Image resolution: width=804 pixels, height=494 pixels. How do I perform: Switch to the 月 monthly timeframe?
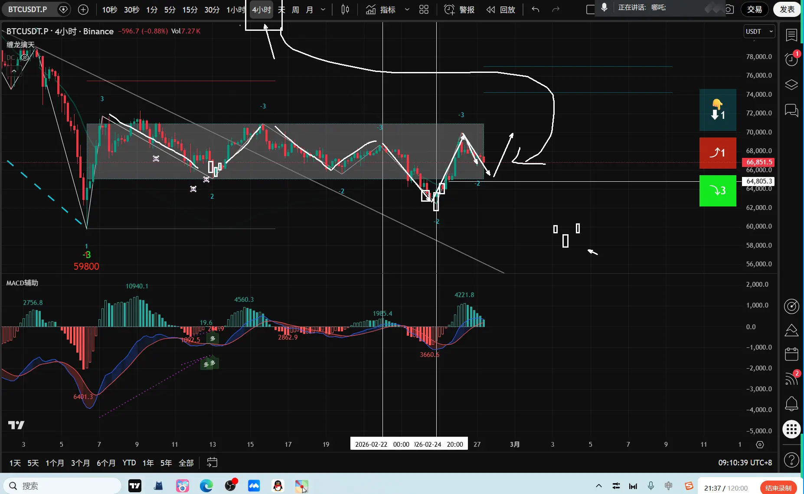pyautogui.click(x=310, y=10)
